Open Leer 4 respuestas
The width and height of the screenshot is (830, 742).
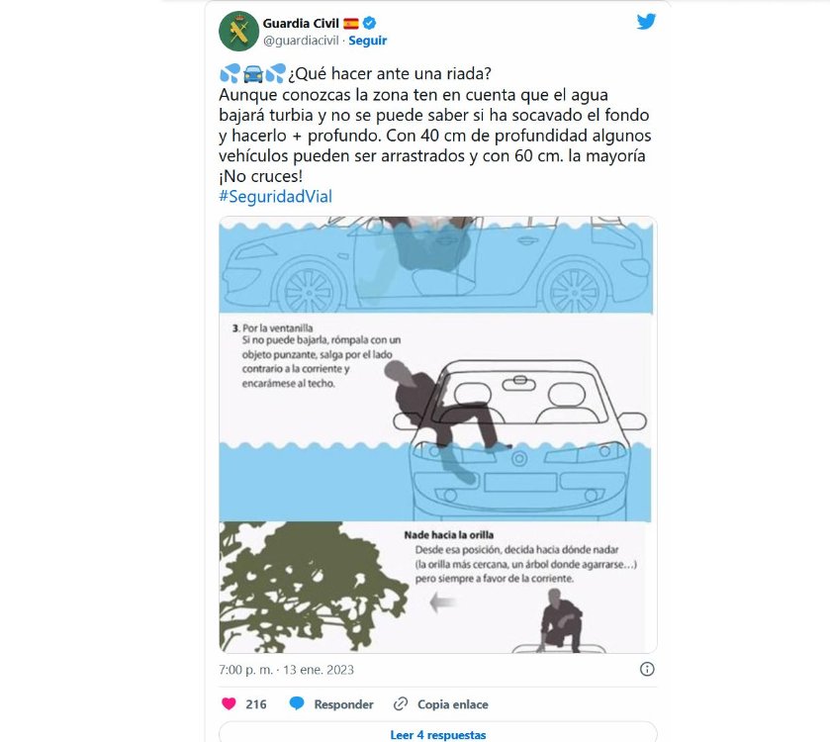(x=438, y=735)
